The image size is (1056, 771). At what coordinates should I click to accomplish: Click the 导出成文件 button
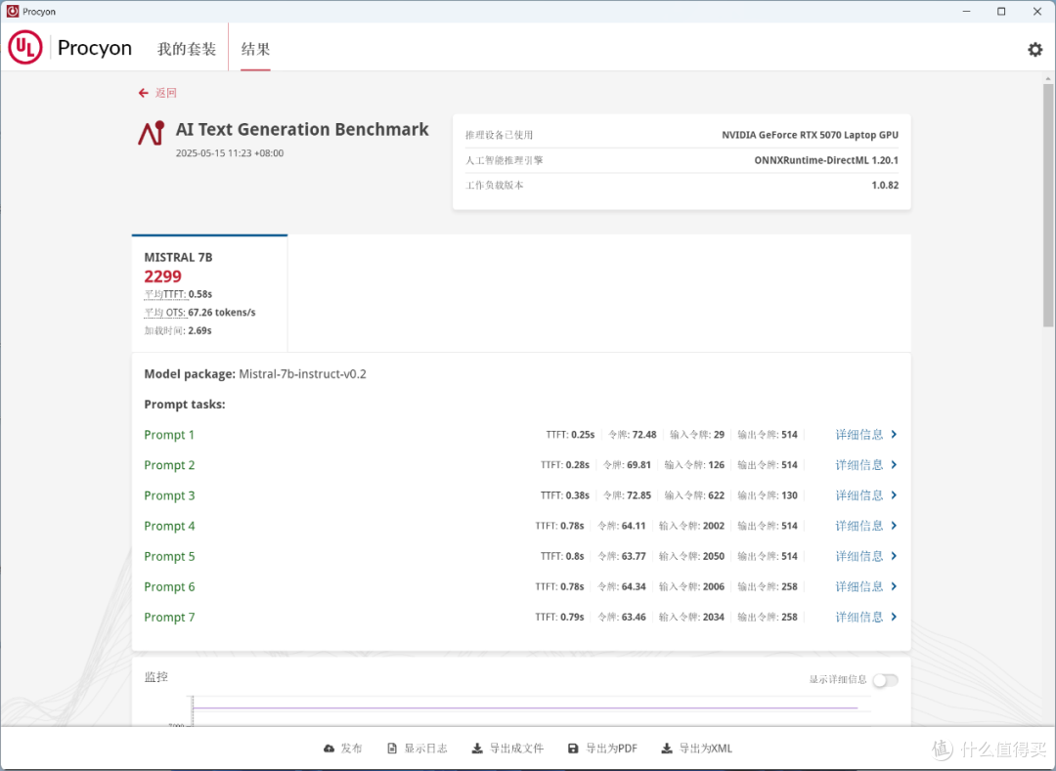click(507, 749)
